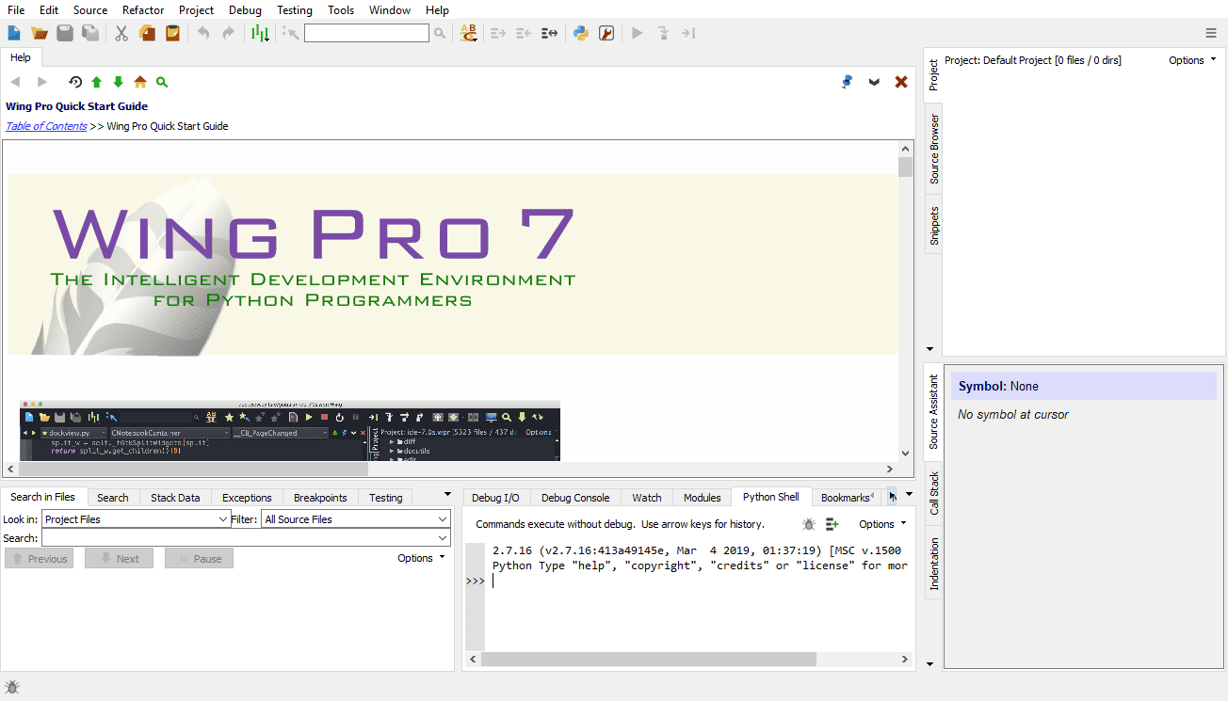Click the Pause search button
Image resolution: width=1228 pixels, height=701 pixels.
click(x=199, y=558)
